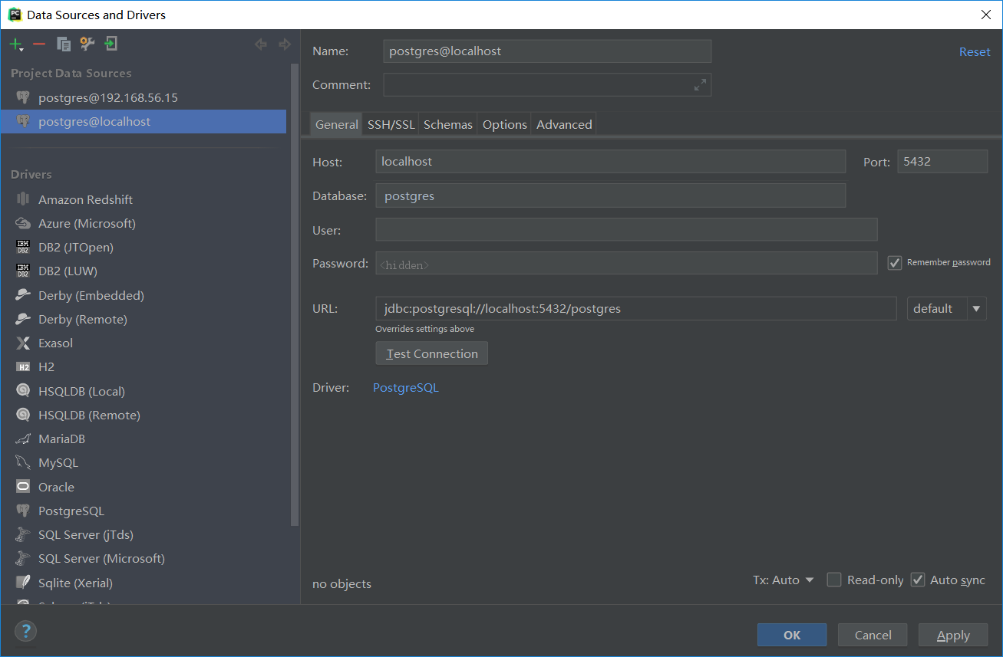Click the Cancel button
This screenshot has width=1003, height=657.
[x=873, y=635]
